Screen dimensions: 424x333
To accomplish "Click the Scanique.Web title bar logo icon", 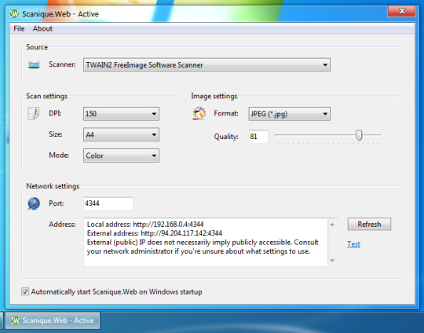I will (x=14, y=14).
